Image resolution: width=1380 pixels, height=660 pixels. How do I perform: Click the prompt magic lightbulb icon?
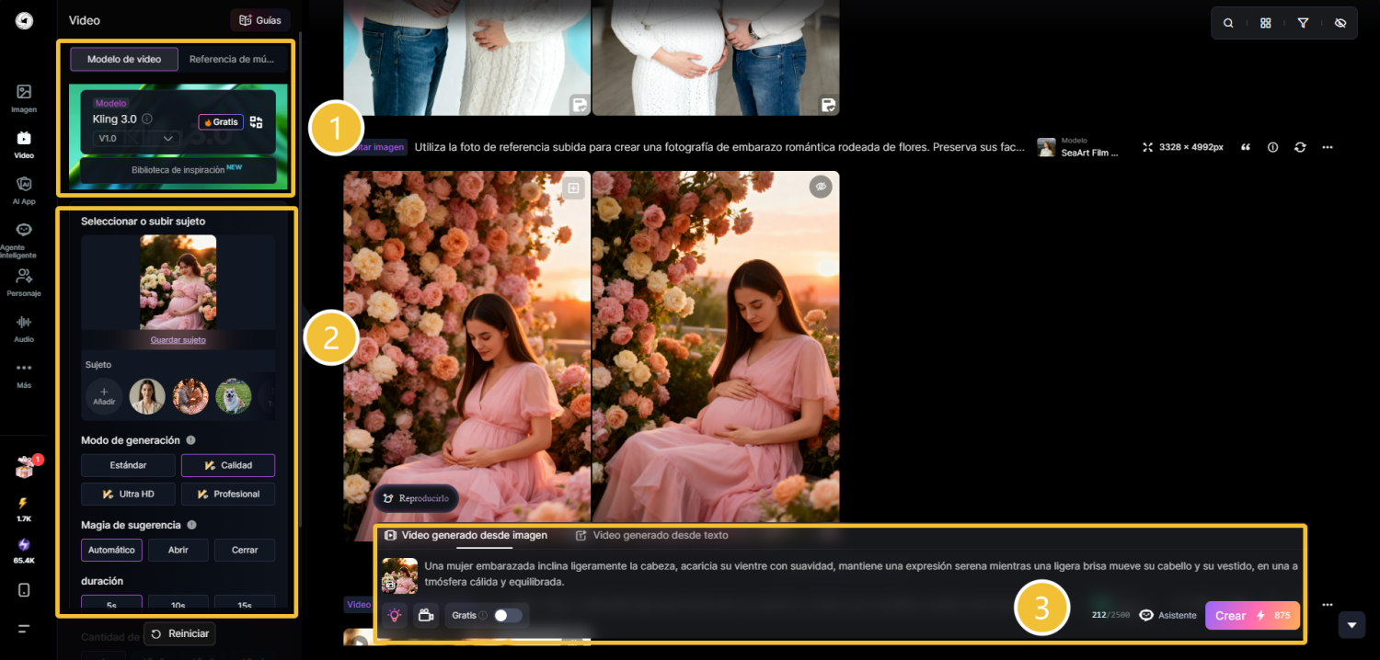coord(395,615)
